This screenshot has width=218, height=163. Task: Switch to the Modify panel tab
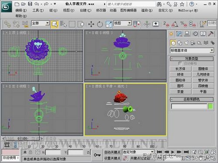(x=179, y=34)
